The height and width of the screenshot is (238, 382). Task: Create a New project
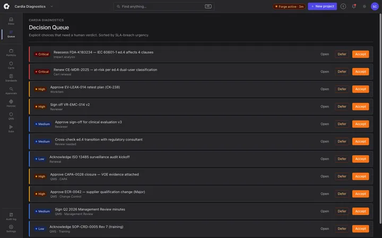pos(323,6)
